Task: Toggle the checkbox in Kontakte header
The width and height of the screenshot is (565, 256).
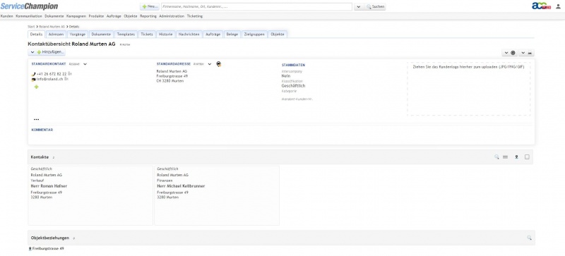Action: click(x=527, y=157)
